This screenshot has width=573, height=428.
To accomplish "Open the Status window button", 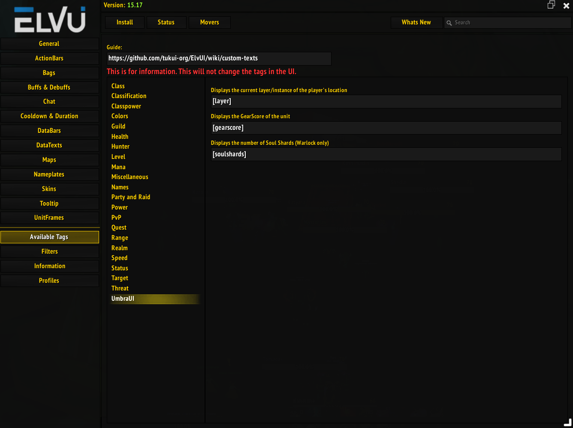I will (166, 22).
